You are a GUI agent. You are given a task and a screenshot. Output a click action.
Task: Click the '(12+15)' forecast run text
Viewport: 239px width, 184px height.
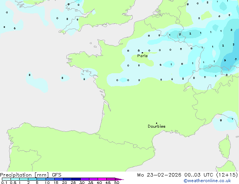(x=227, y=175)
